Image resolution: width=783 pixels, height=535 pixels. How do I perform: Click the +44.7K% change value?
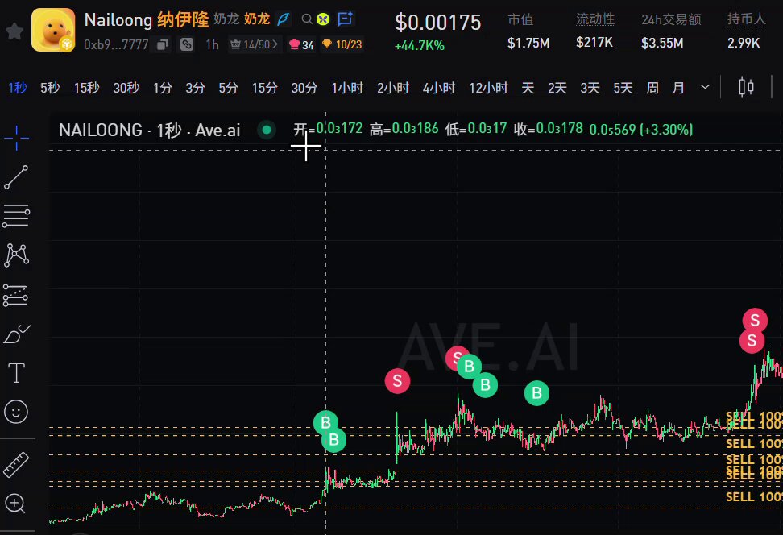(x=420, y=46)
